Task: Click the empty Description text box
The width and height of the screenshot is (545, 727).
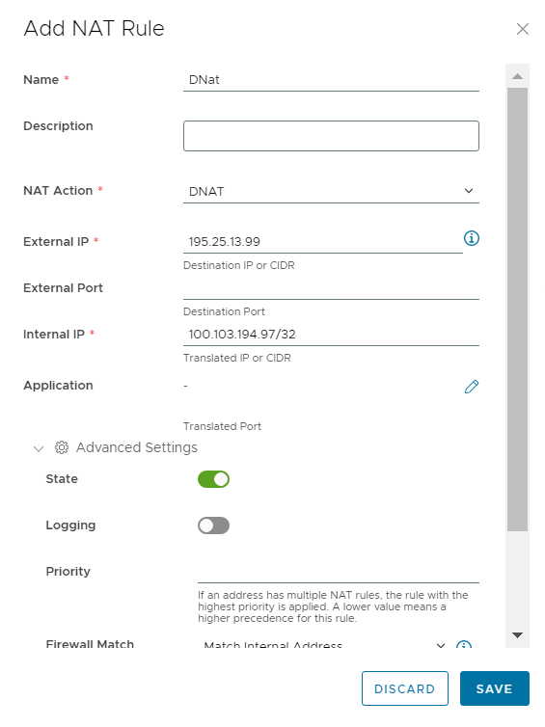Action: pos(331,136)
